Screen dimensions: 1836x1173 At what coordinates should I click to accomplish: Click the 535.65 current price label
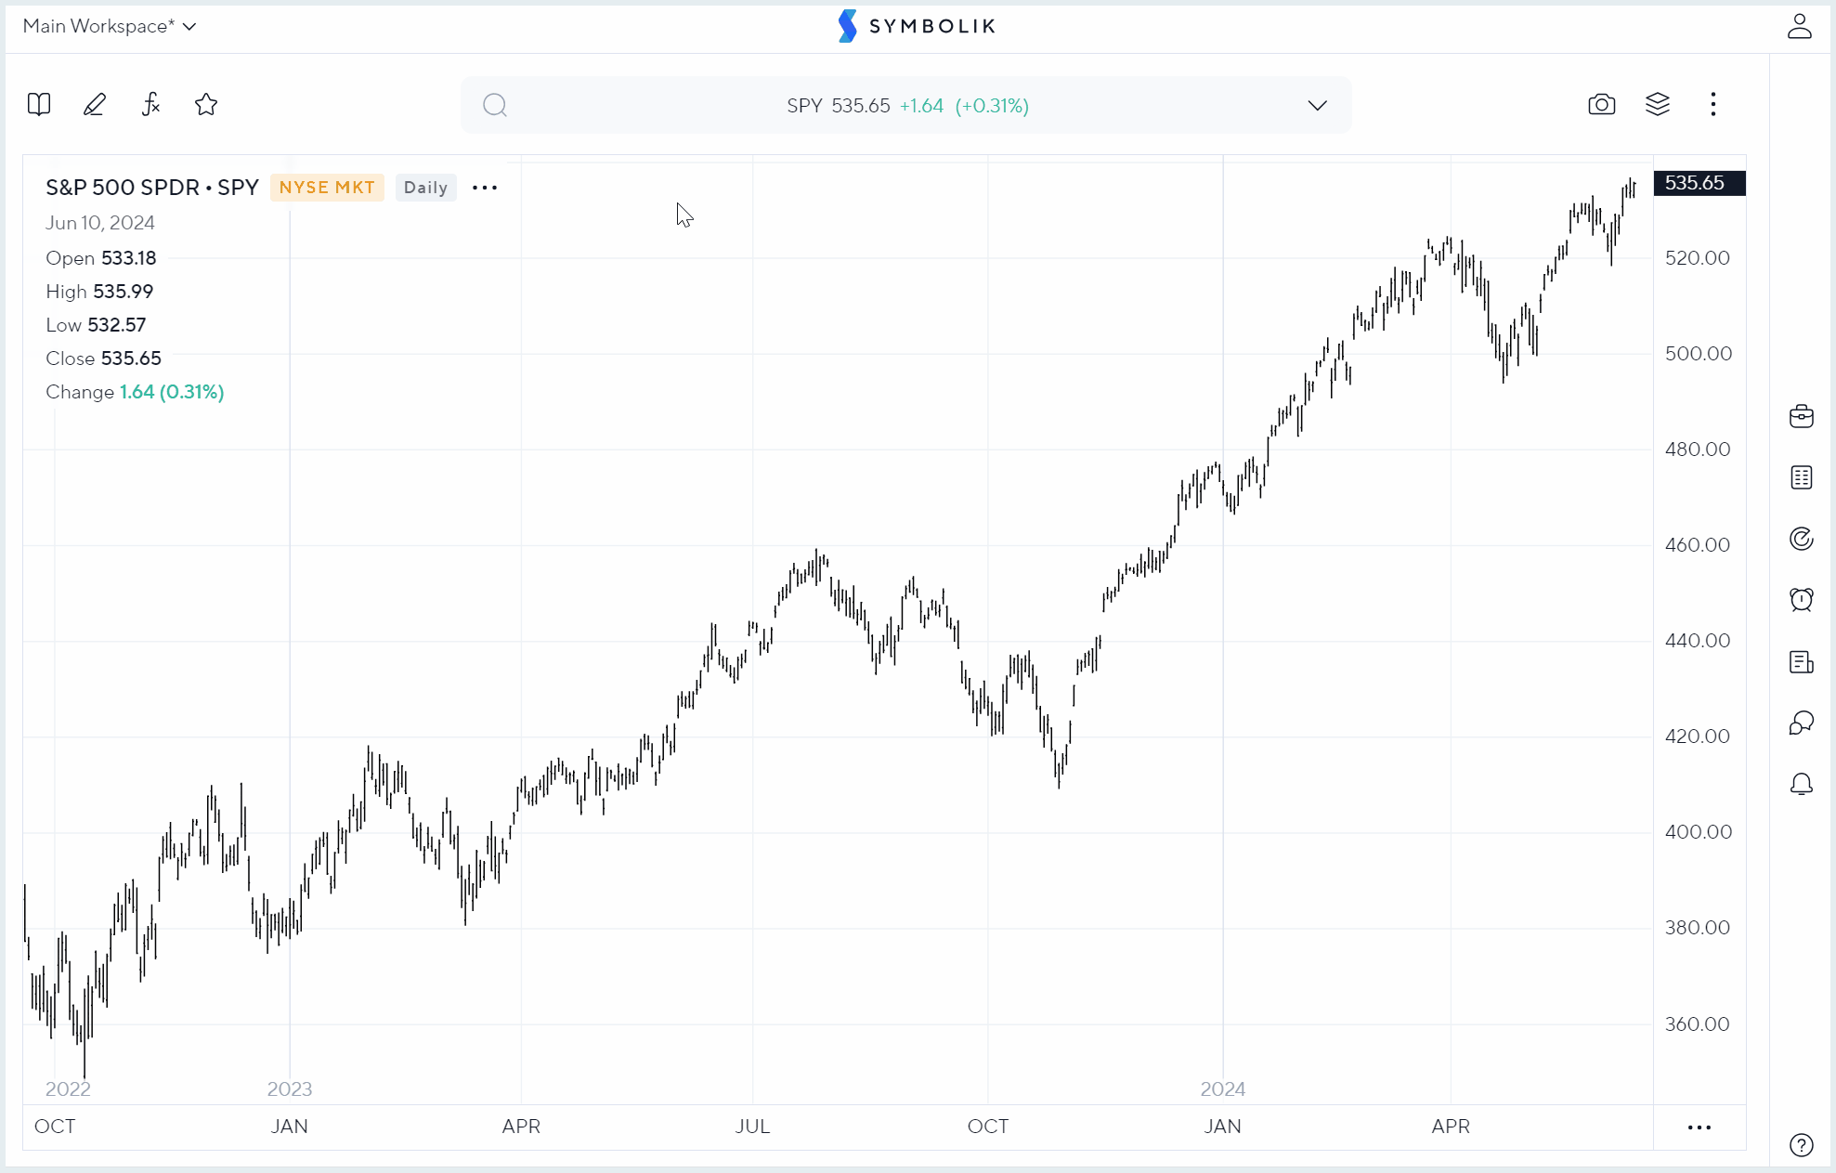(1699, 183)
